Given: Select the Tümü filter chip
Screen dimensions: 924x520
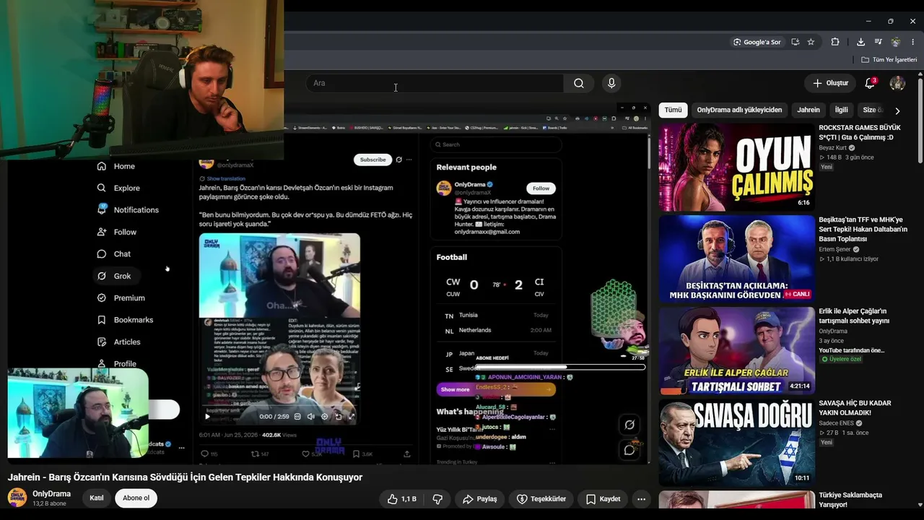Looking at the screenshot, I should point(673,110).
